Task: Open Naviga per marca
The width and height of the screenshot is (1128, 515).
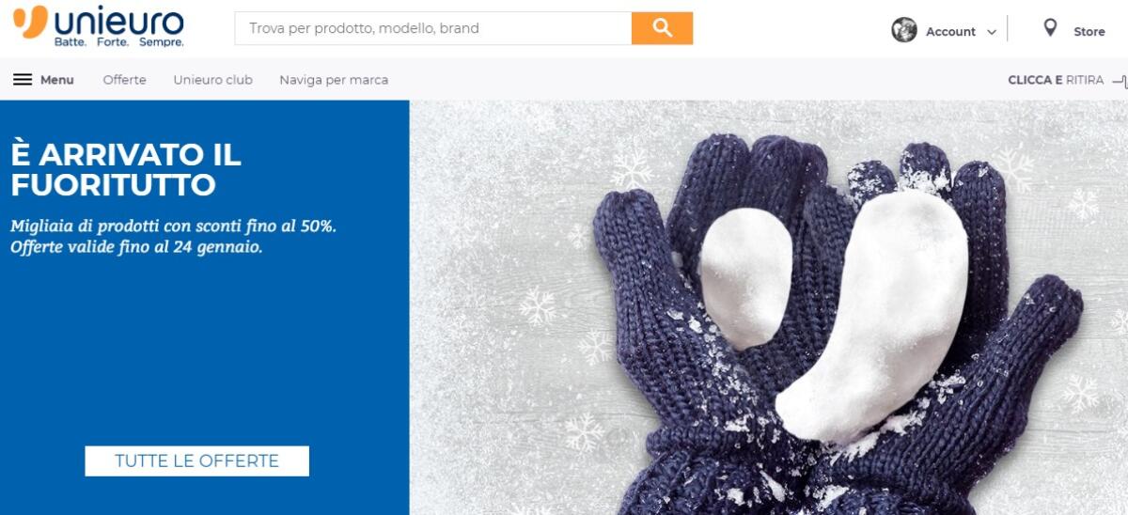Action: 334,80
